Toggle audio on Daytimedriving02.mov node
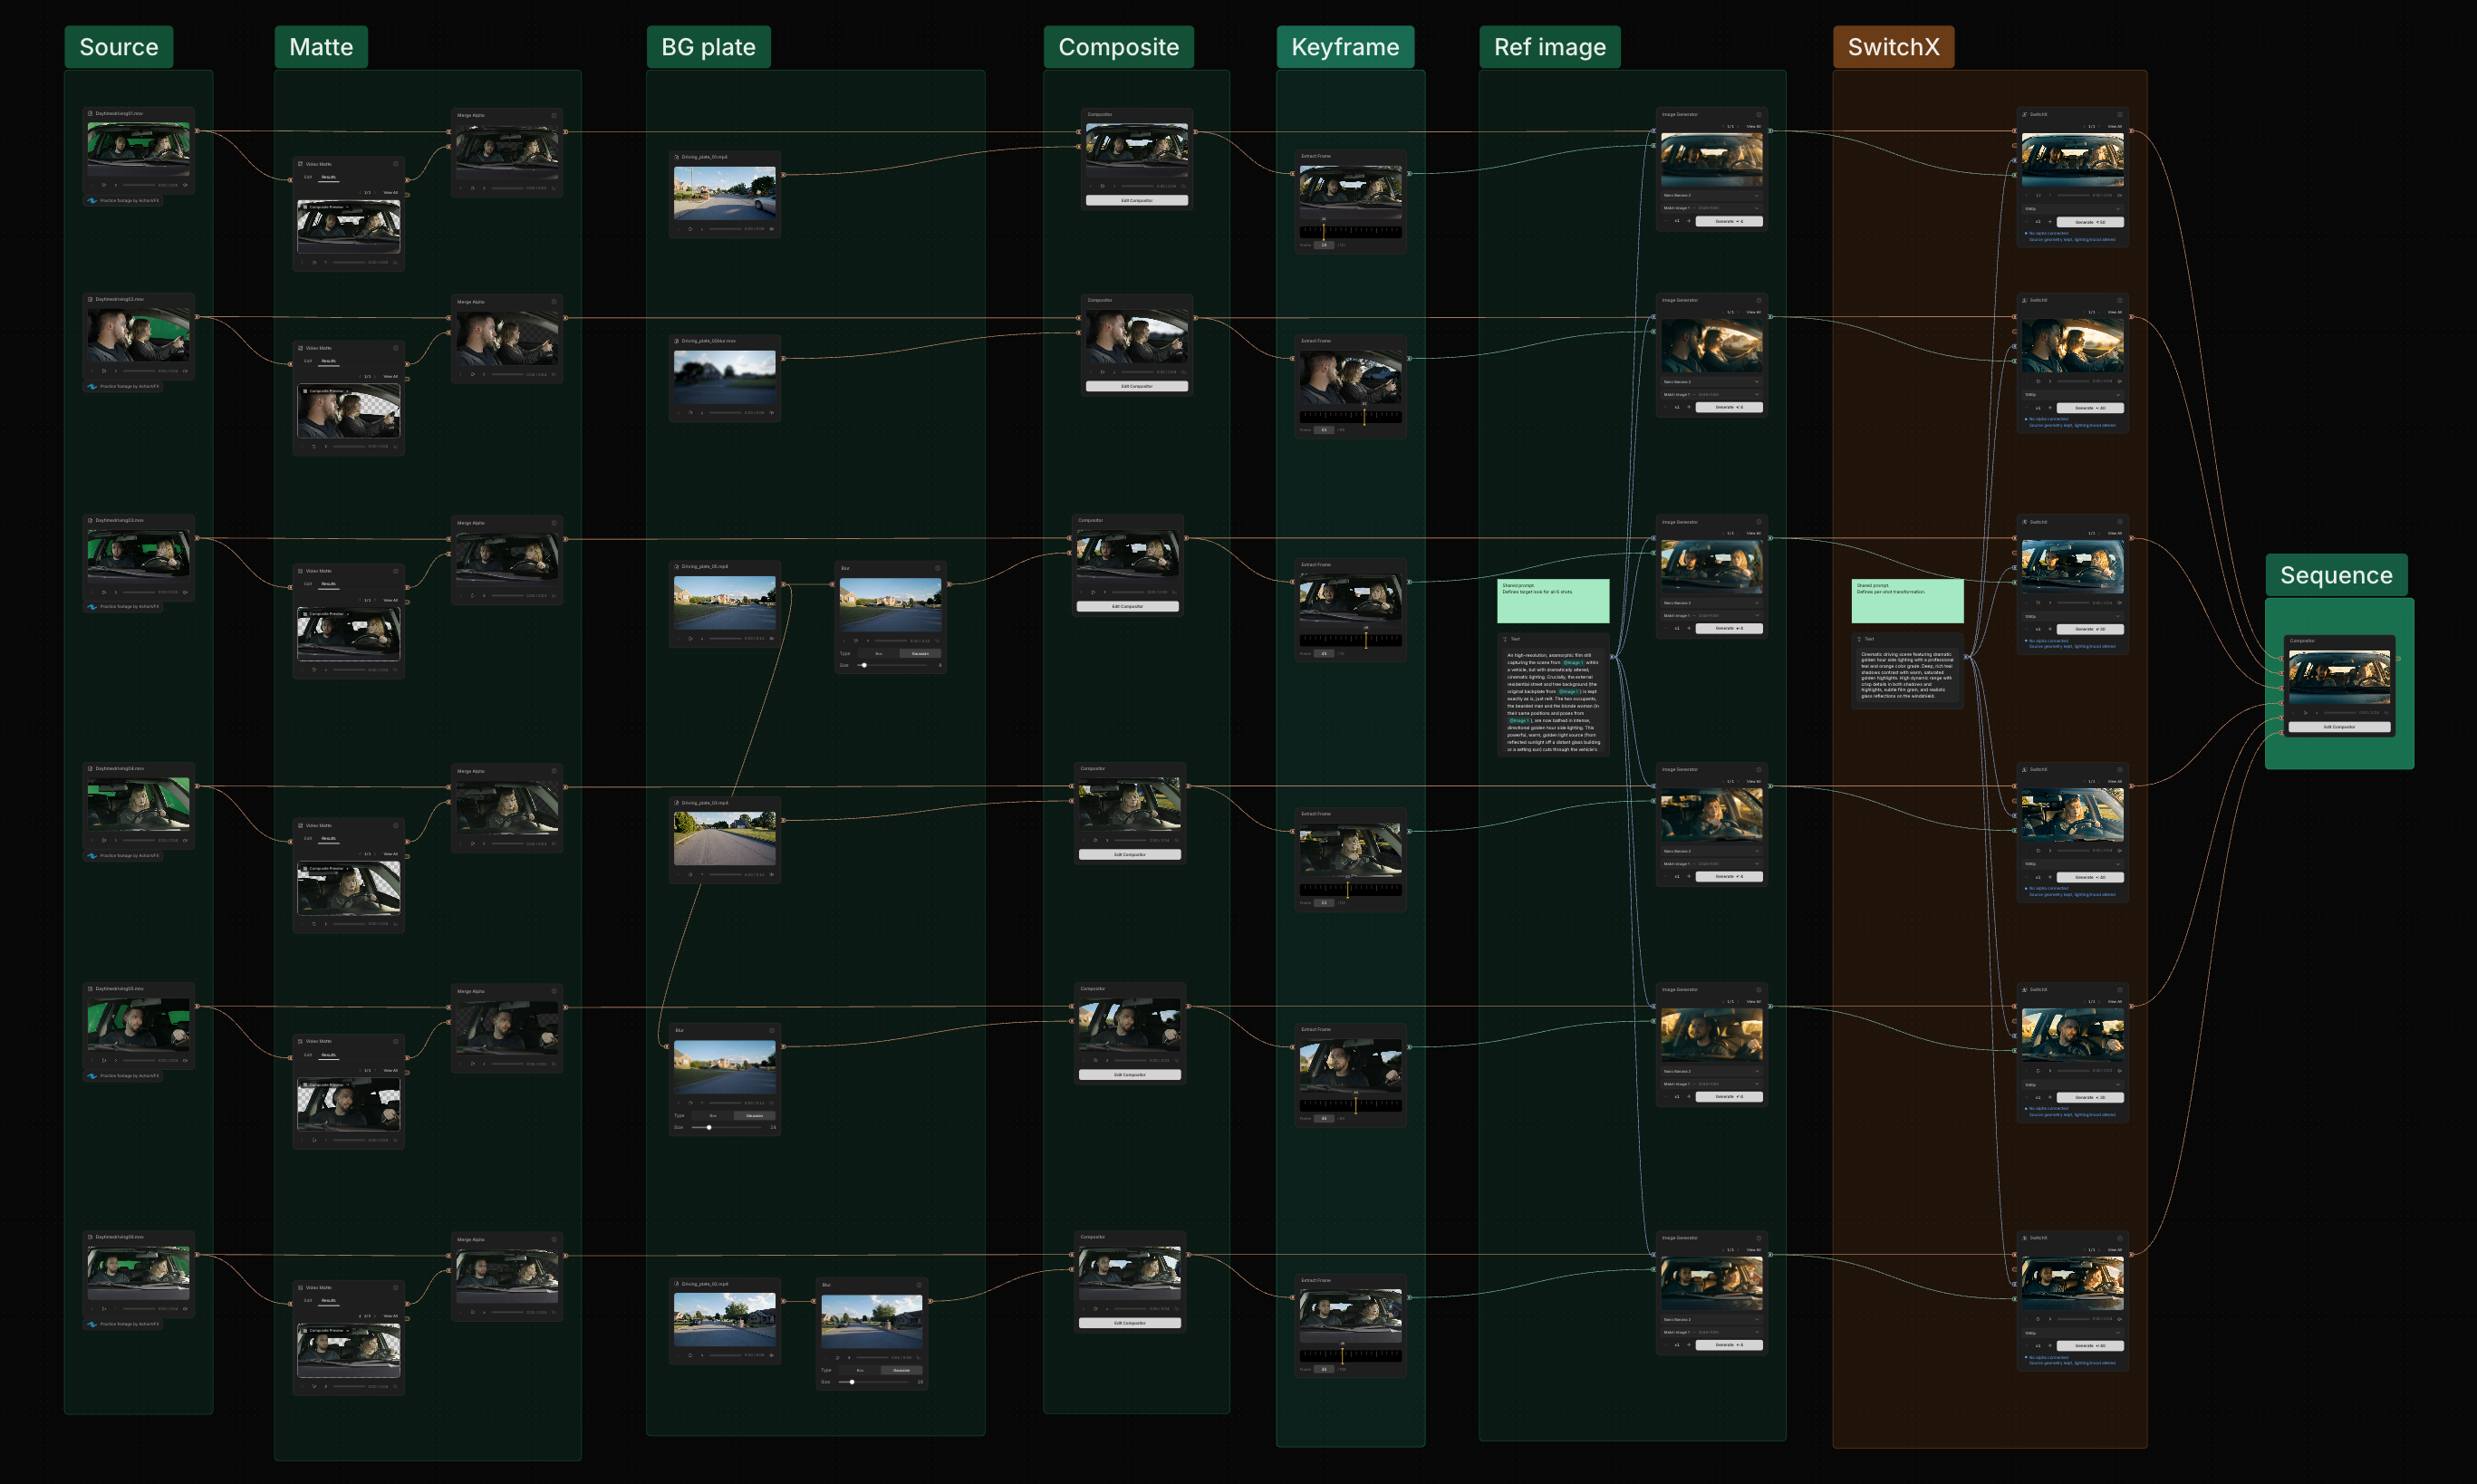The width and height of the screenshot is (2477, 1484). [185, 371]
